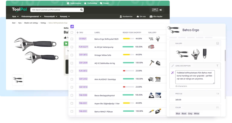Click the magic wand AI icon beside description
This screenshot has width=232, height=123.
tap(172, 73)
